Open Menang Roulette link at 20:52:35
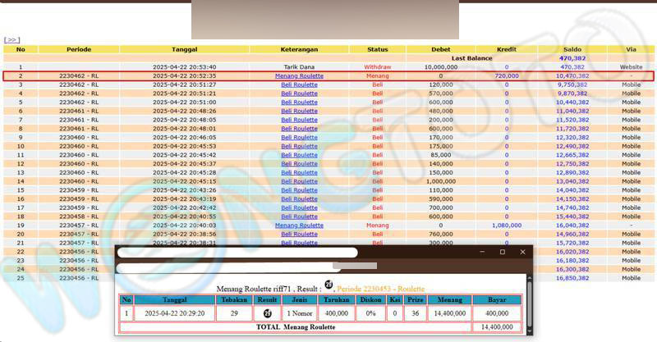The height and width of the screenshot is (342, 657). [x=299, y=75]
